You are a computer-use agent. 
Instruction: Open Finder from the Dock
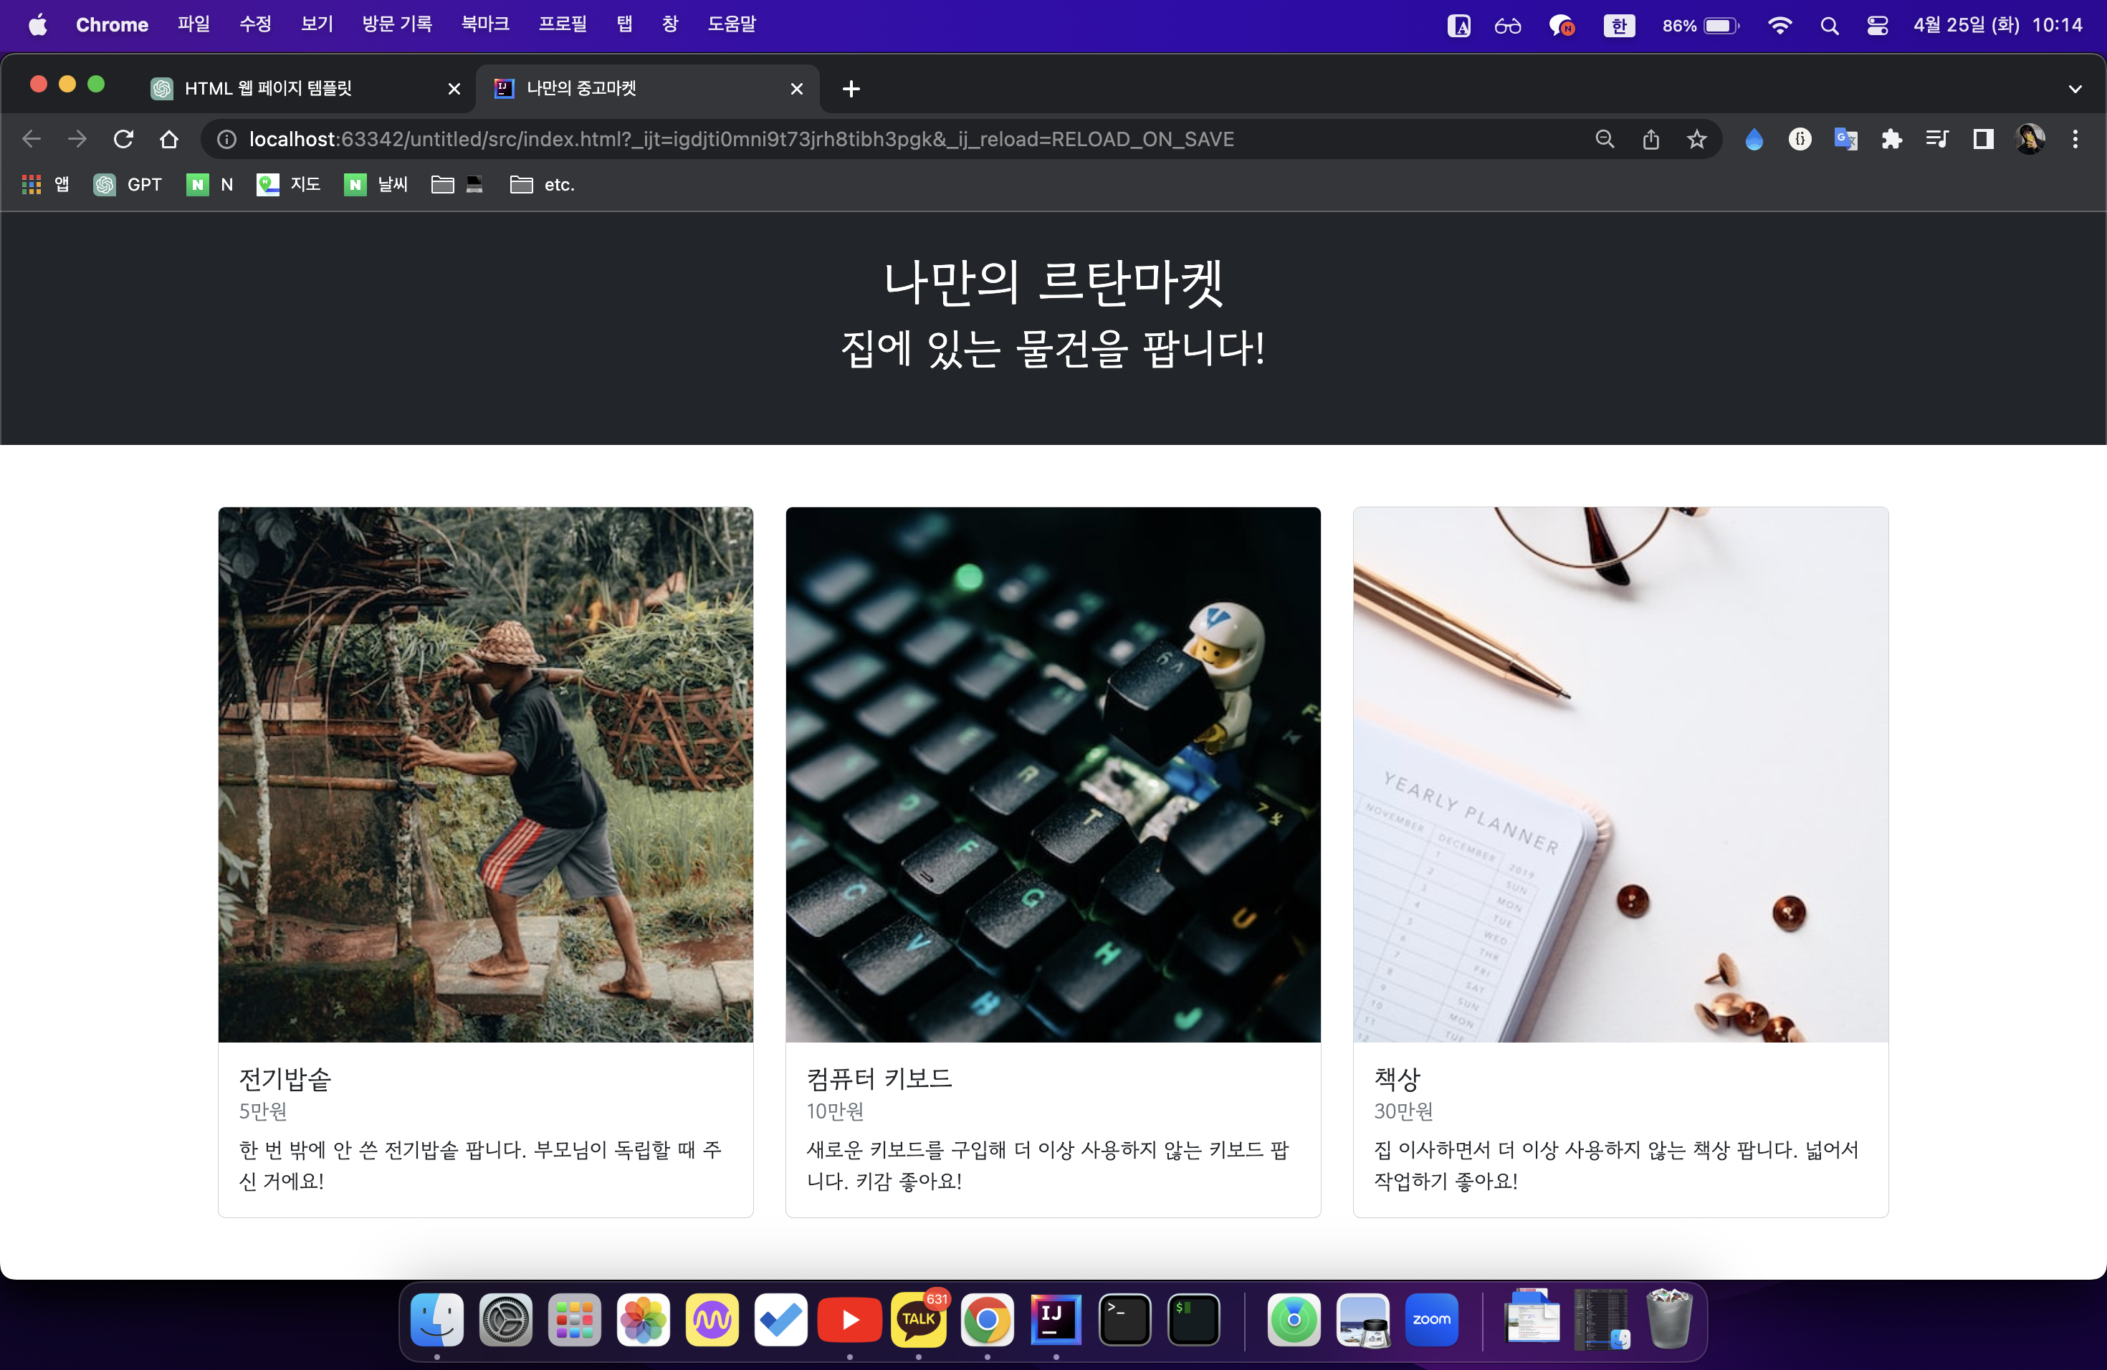436,1320
